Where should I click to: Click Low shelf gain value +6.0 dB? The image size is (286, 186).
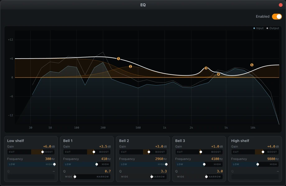coord(49,146)
